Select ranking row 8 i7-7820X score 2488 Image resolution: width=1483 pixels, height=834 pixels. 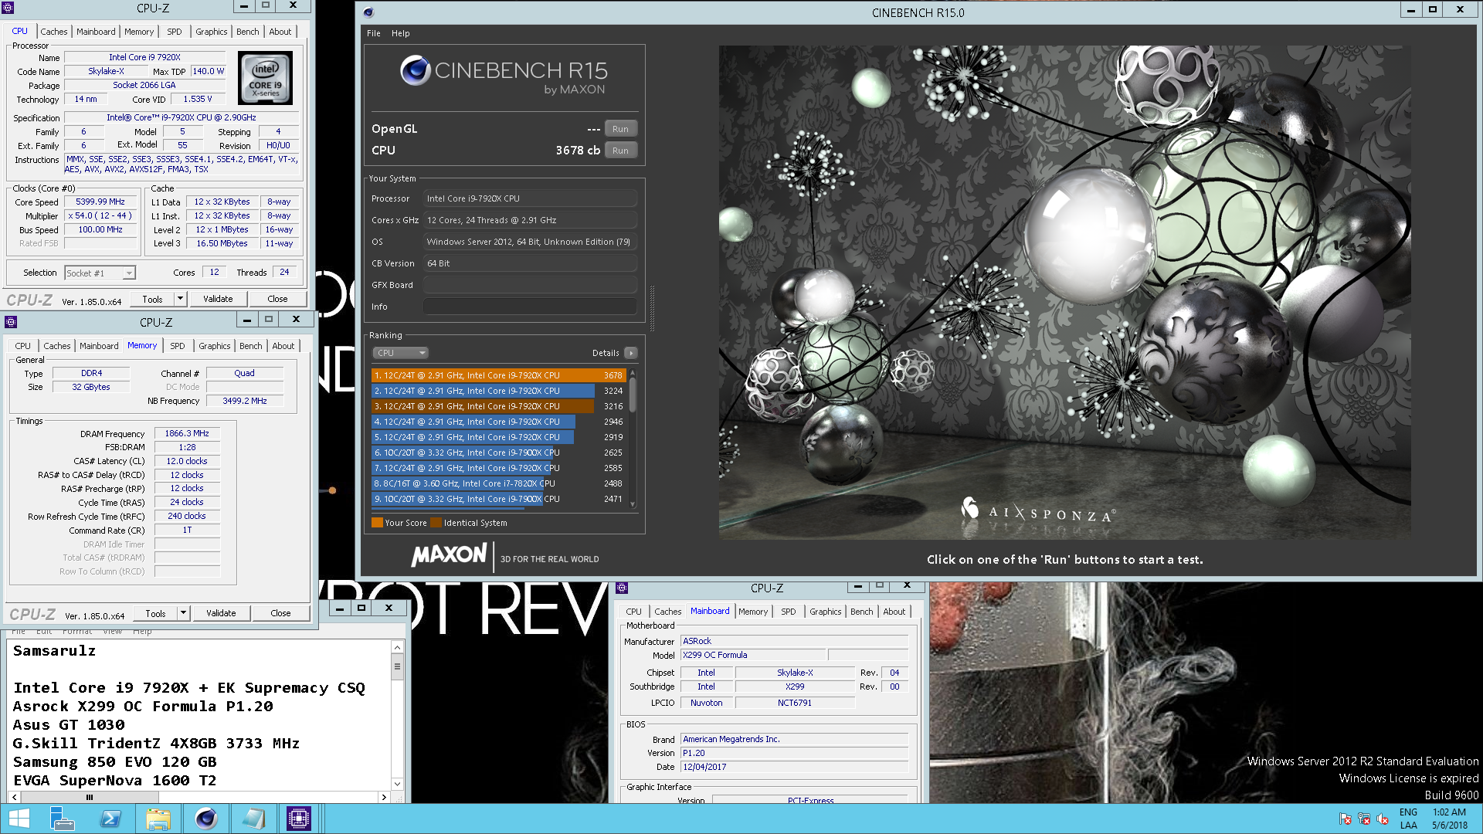(x=498, y=483)
